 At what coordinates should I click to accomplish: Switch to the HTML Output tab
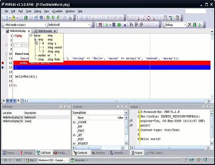(x=154, y=153)
